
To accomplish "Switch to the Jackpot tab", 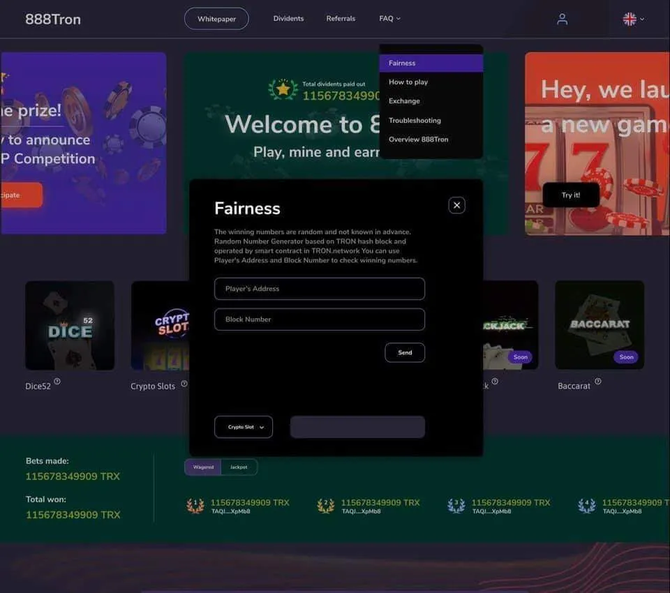I will 239,467.
